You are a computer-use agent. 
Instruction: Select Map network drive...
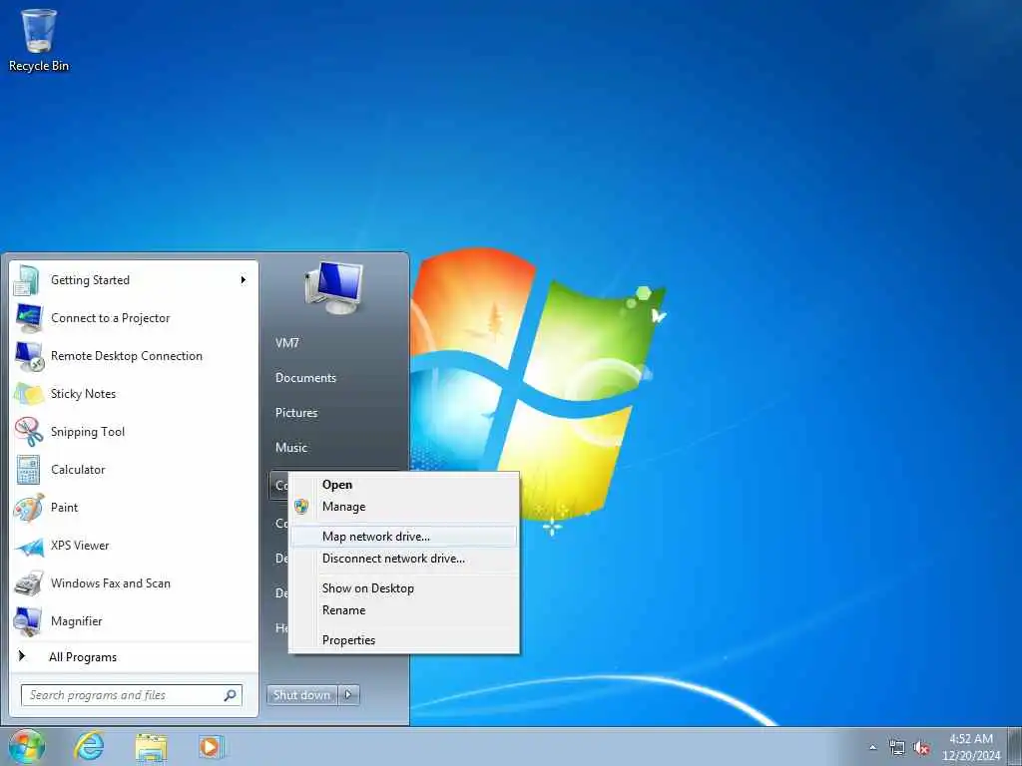click(x=404, y=536)
